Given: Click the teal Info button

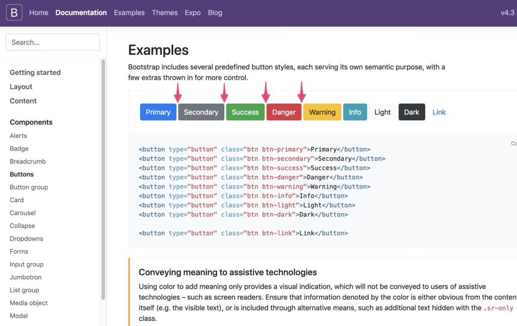Looking at the screenshot, I should pos(355,112).
